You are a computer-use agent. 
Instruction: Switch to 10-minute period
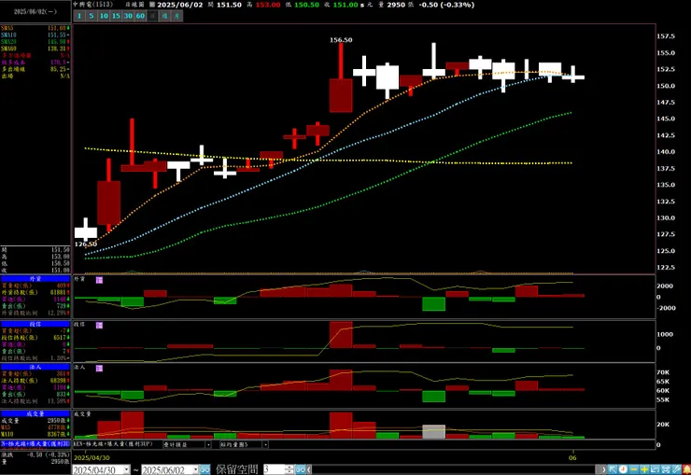coord(104,16)
